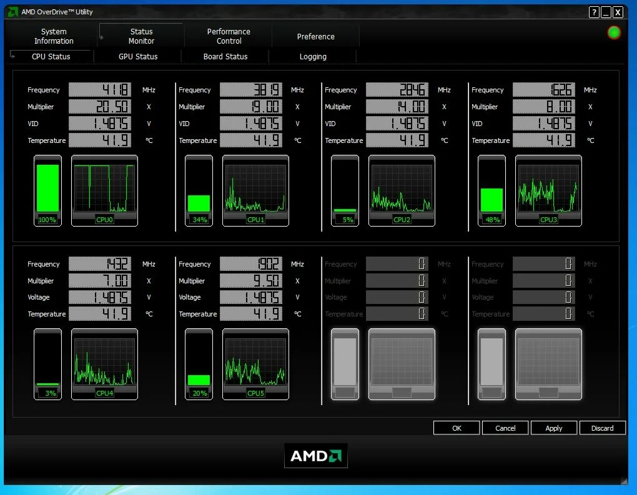637x495 pixels.
Task: Click the Cancel button
Action: point(505,428)
